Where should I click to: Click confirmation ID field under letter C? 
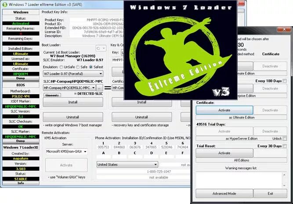(x=135, y=157)
